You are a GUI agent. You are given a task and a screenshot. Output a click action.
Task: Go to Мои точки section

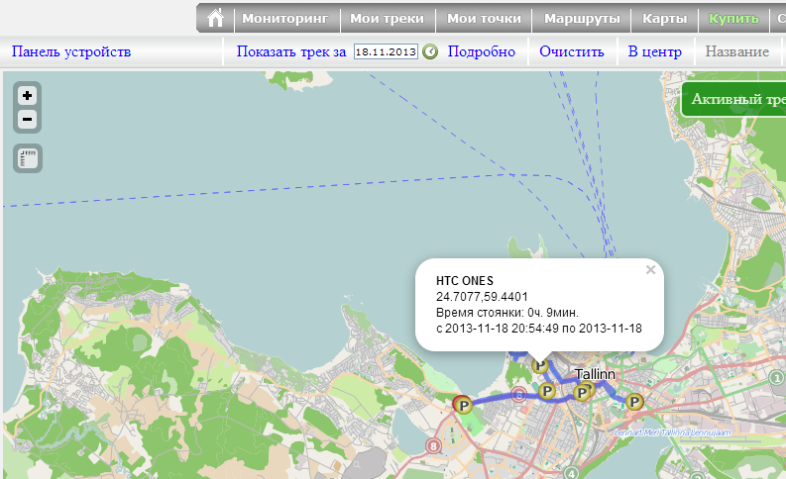484,19
